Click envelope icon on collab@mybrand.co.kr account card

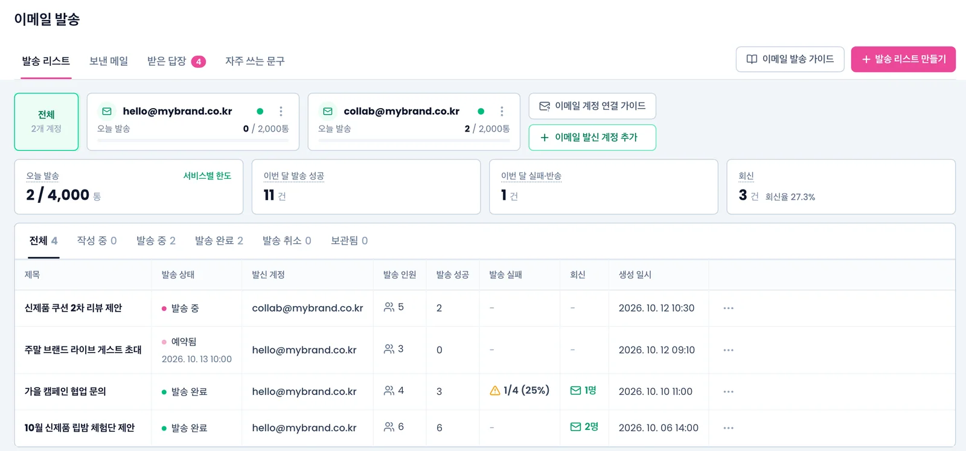pos(328,111)
